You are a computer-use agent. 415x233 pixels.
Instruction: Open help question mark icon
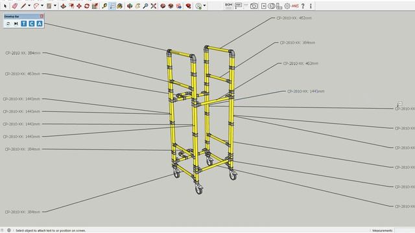click(x=303, y=6)
